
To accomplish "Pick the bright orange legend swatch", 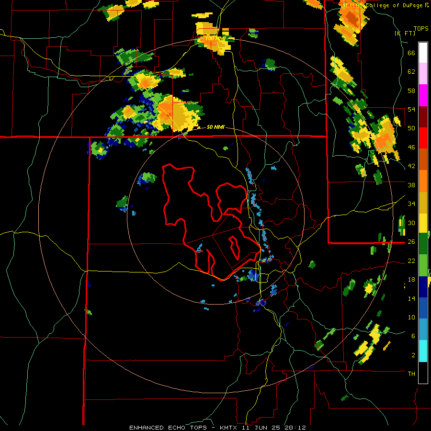I will tap(423, 181).
